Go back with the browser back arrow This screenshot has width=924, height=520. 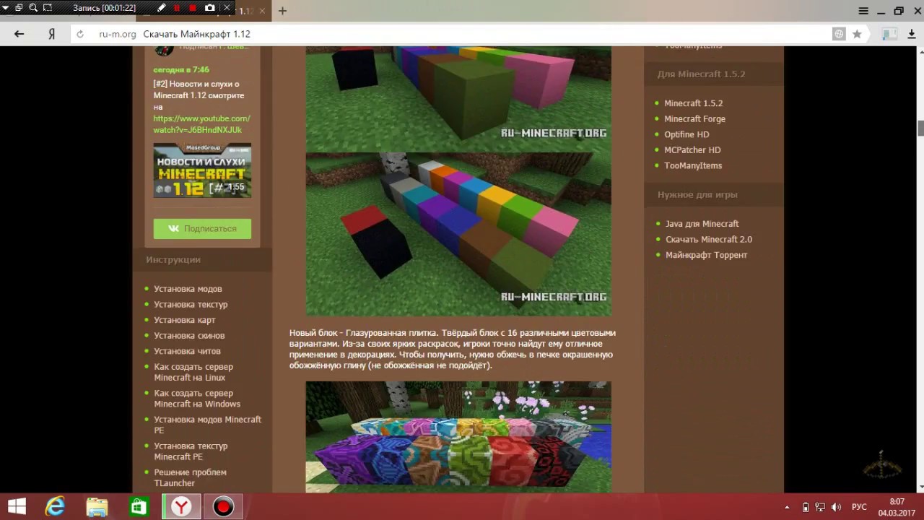coord(19,34)
